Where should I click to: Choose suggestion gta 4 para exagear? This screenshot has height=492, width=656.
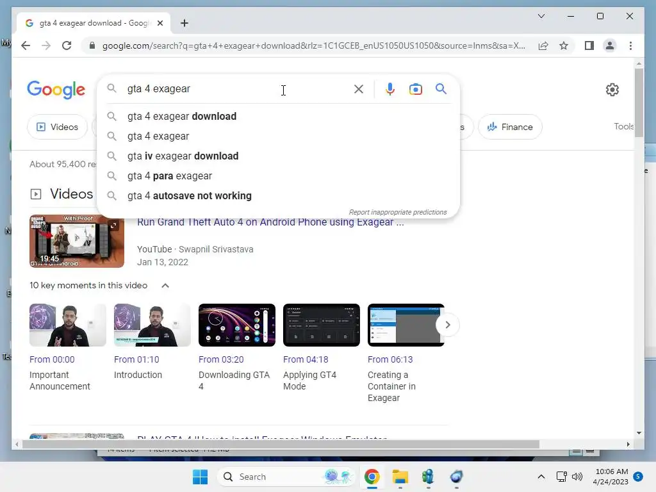(278, 176)
